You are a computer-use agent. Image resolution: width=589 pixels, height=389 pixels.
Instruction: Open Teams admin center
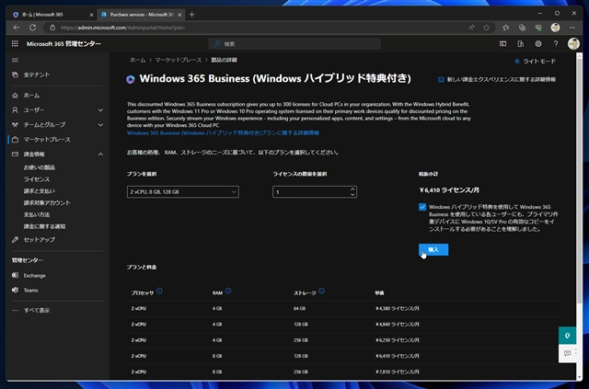point(30,291)
